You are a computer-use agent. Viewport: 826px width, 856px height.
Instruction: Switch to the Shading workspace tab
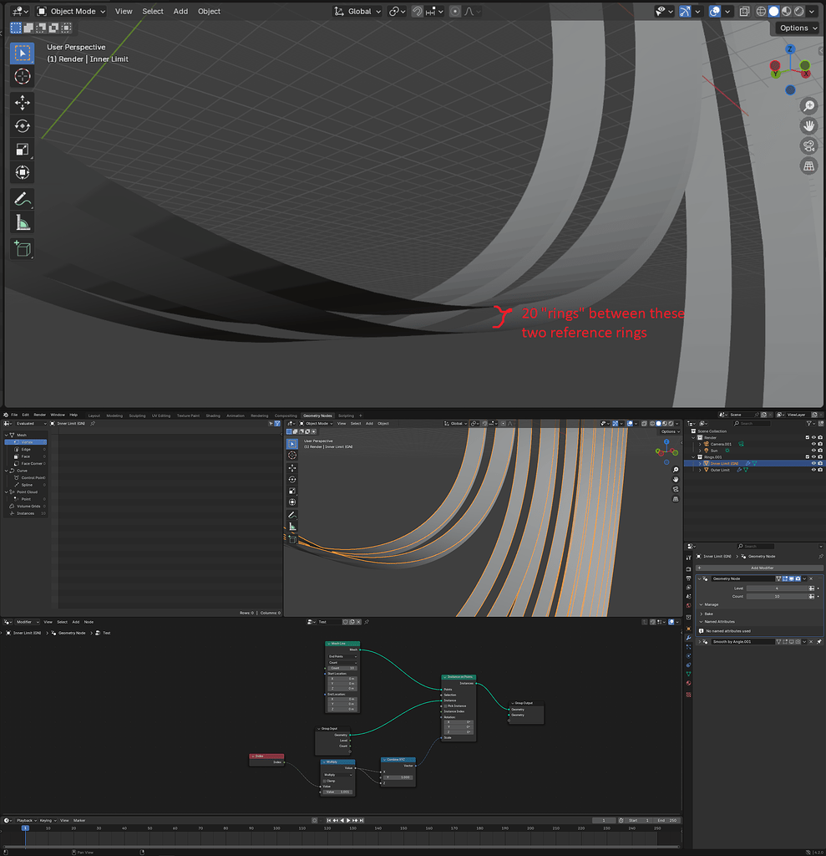click(213, 415)
